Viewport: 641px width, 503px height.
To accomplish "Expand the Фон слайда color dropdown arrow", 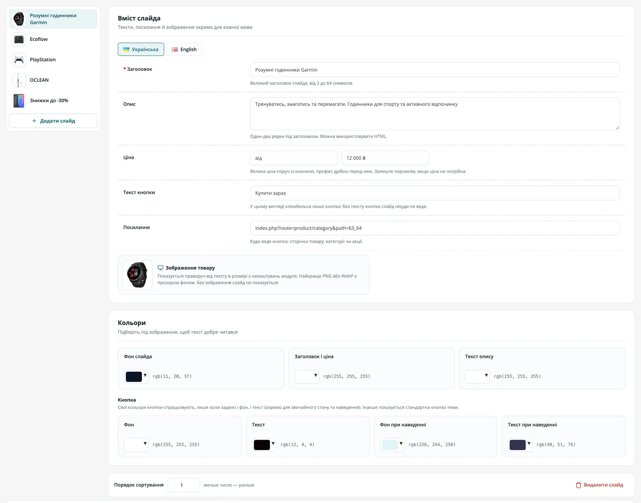I will (145, 376).
